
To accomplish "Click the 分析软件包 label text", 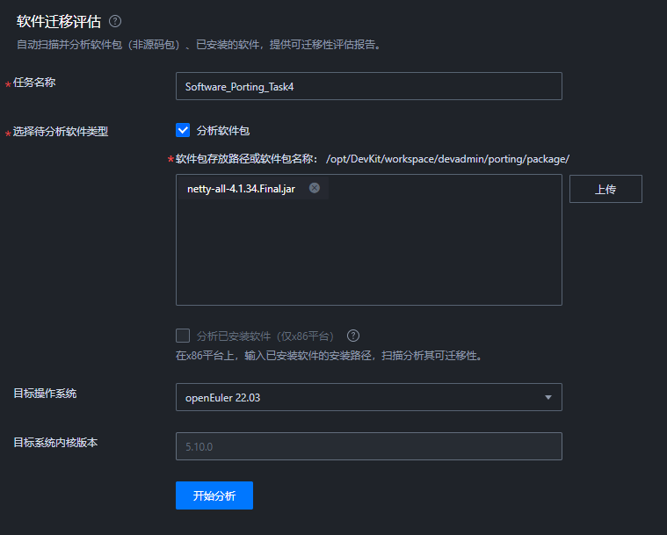I will pyautogui.click(x=223, y=131).
